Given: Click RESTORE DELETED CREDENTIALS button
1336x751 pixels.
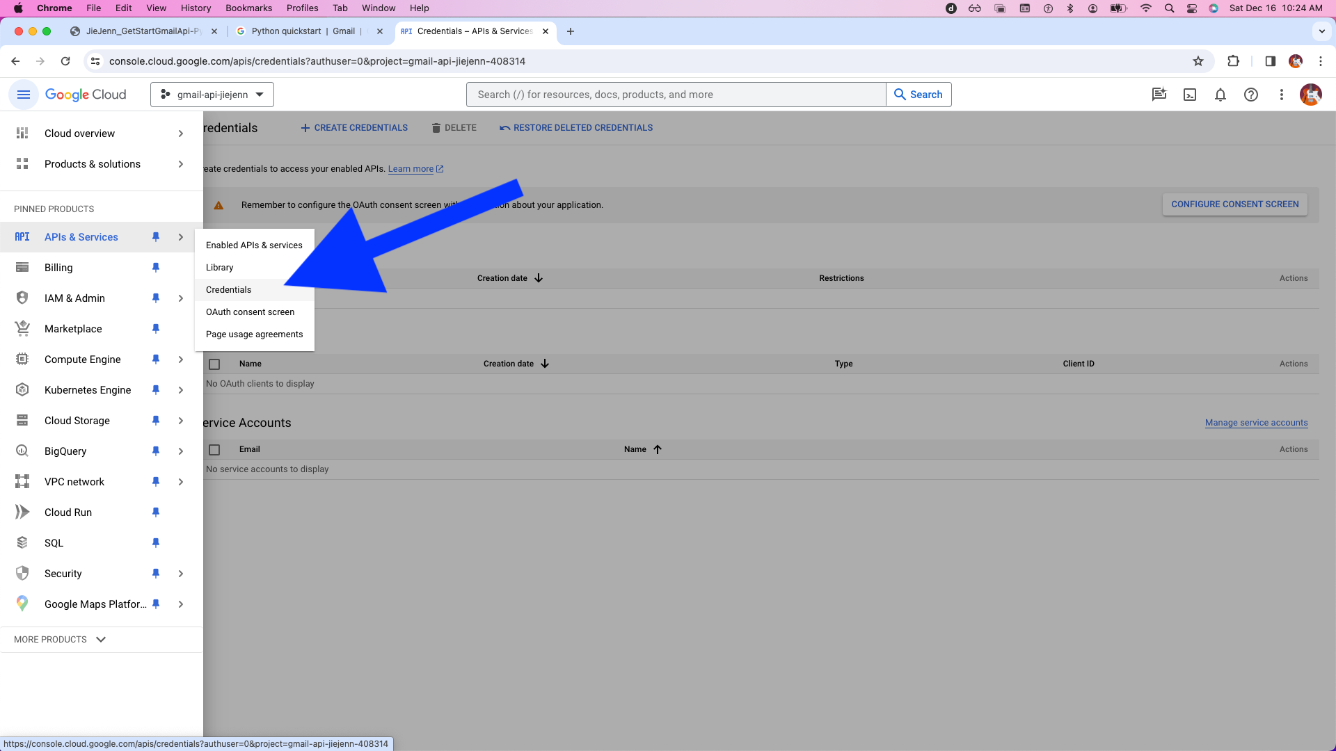Looking at the screenshot, I should [x=576, y=128].
